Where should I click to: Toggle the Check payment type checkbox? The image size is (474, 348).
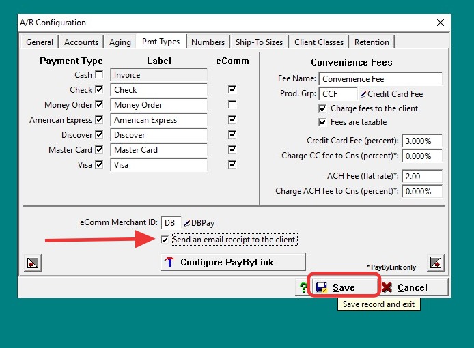(99, 89)
